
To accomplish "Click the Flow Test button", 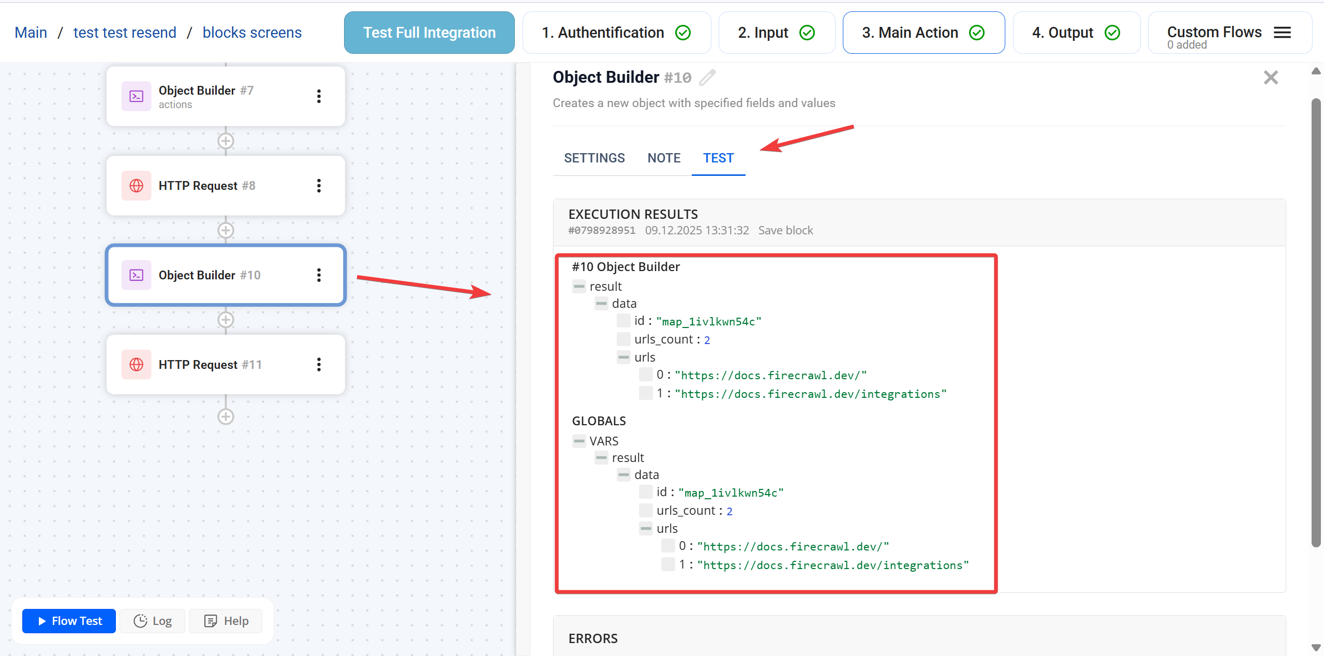I will [x=69, y=621].
